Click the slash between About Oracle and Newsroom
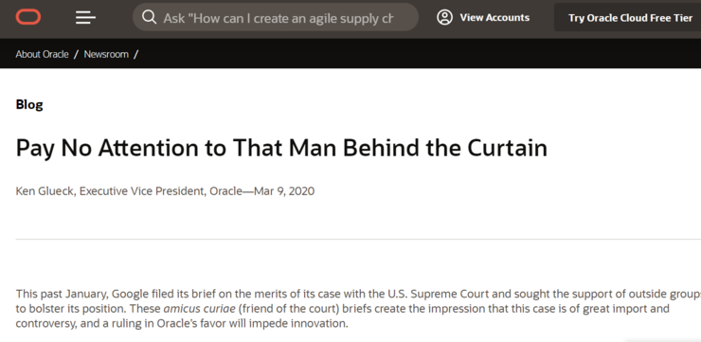This screenshot has height=342, width=701. (76, 54)
